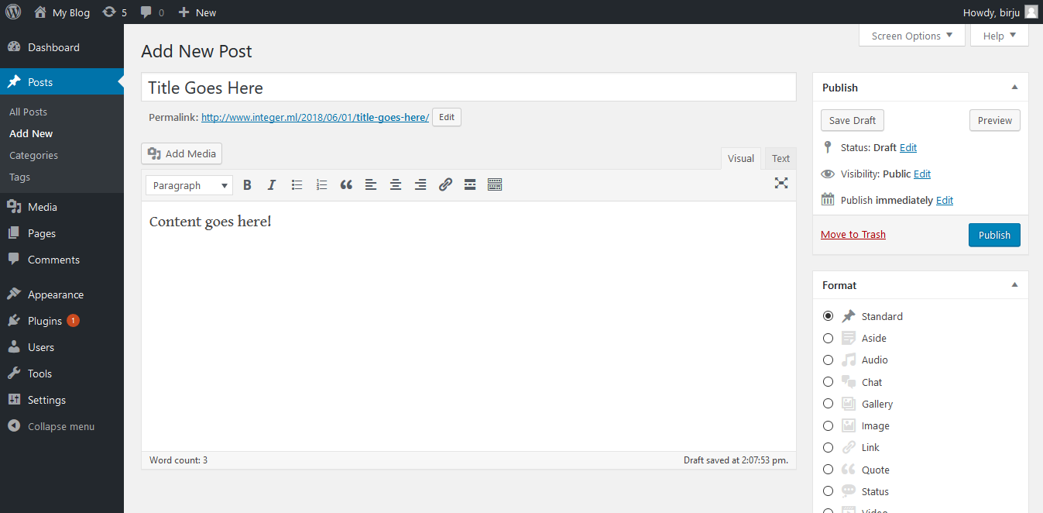Move the post to Trash
The height and width of the screenshot is (513, 1043).
(x=853, y=234)
